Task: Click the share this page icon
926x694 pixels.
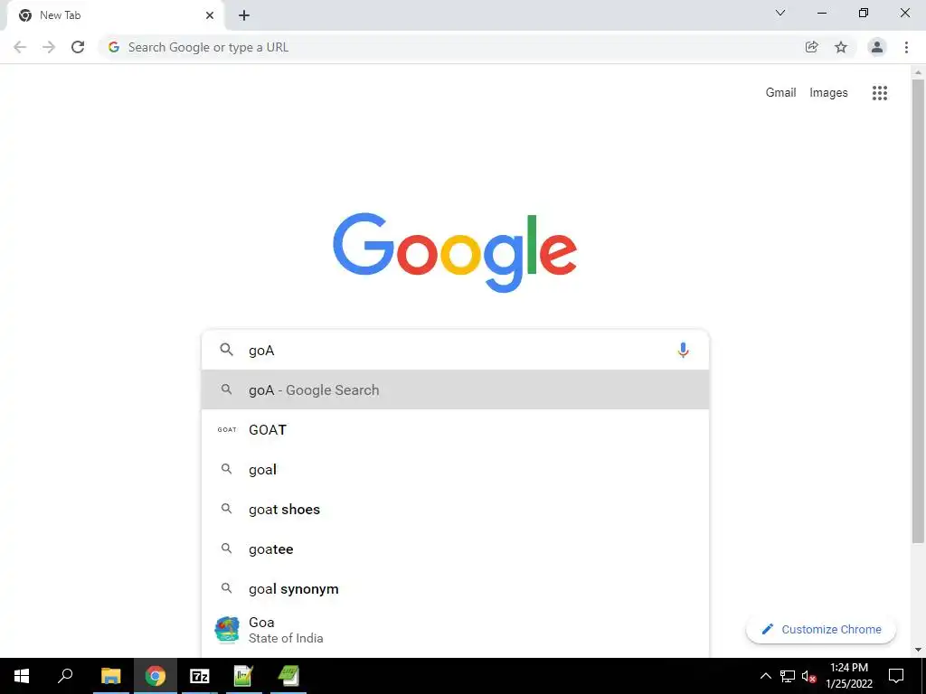Action: (x=812, y=47)
